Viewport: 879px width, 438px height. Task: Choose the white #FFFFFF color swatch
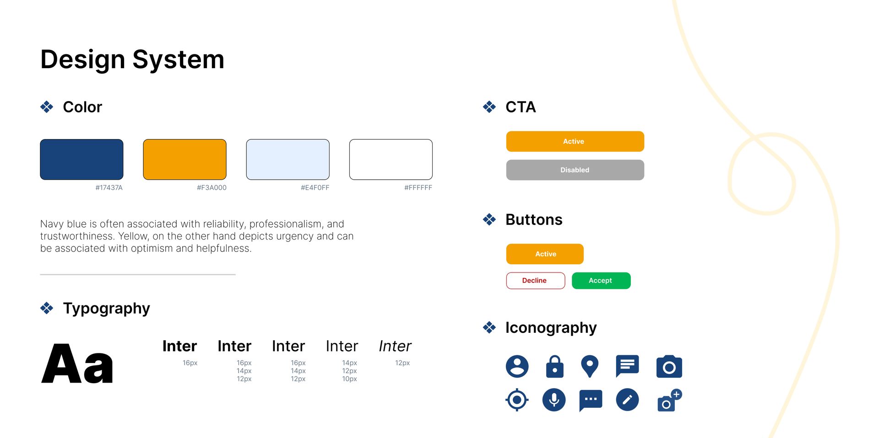391,160
